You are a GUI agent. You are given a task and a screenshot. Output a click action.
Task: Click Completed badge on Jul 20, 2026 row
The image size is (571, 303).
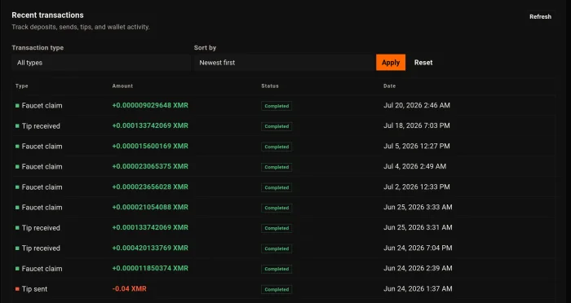(x=277, y=106)
